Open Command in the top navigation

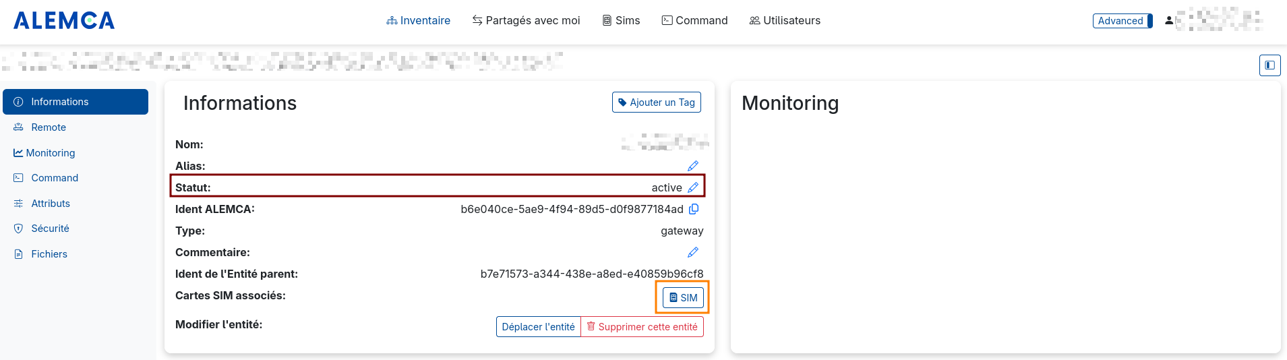(x=694, y=21)
